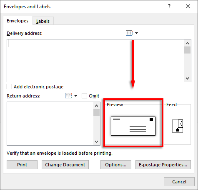Click the Print button
This screenshot has width=198, height=190.
pos(22,165)
